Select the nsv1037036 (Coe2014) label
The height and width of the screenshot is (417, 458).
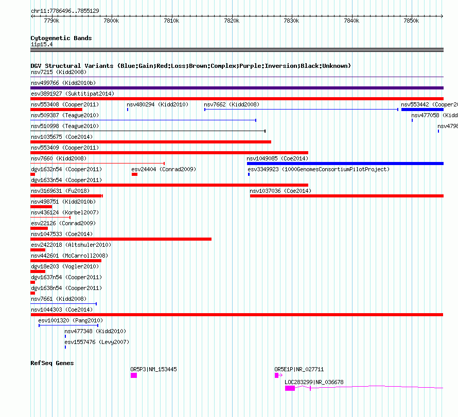pyautogui.click(x=280, y=191)
